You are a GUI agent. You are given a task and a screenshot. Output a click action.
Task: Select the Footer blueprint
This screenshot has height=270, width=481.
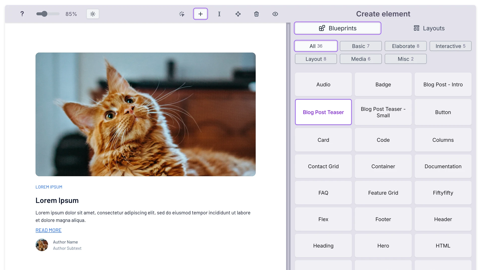click(x=383, y=219)
